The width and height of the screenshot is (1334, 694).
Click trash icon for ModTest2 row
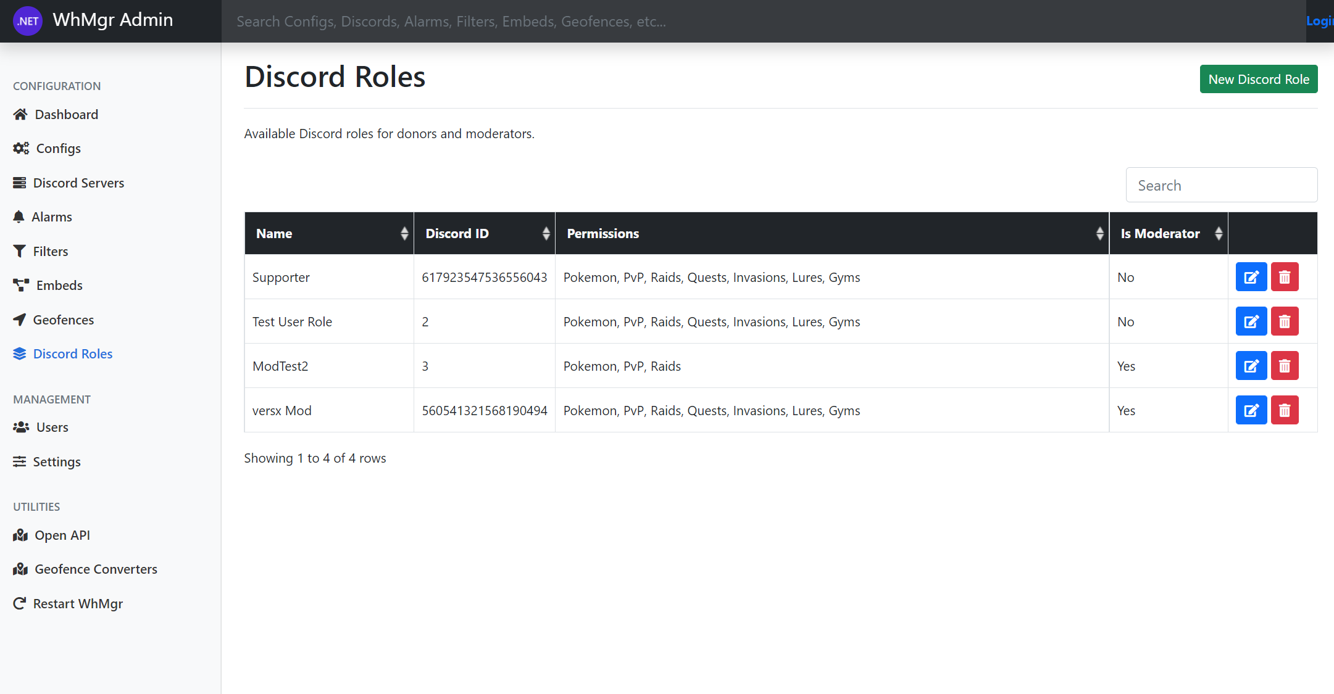coord(1284,366)
